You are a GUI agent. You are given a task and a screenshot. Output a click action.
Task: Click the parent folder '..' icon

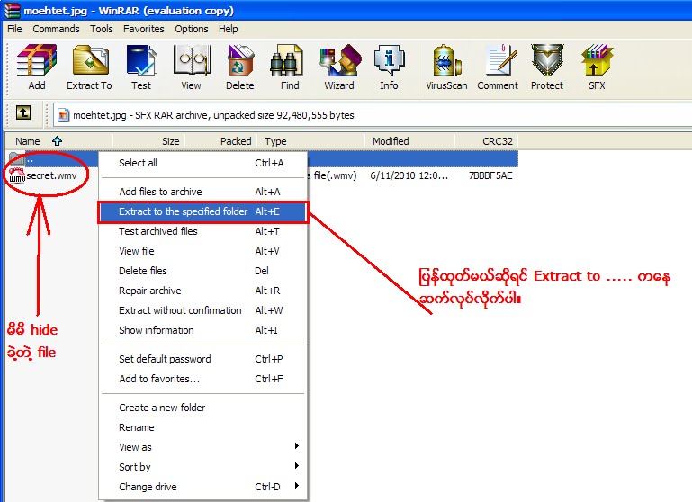point(16,158)
